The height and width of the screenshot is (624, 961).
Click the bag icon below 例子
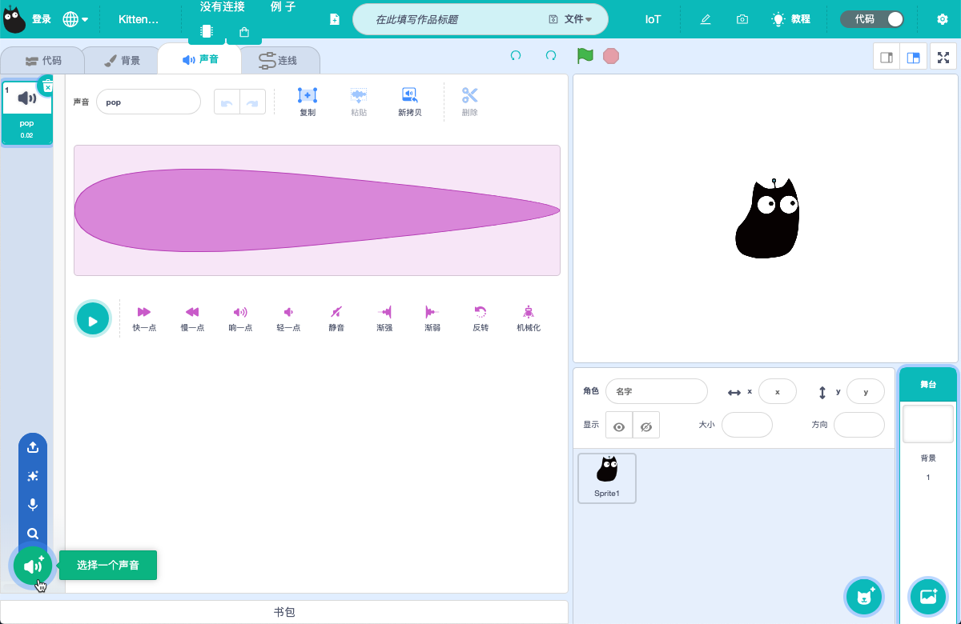click(x=244, y=32)
